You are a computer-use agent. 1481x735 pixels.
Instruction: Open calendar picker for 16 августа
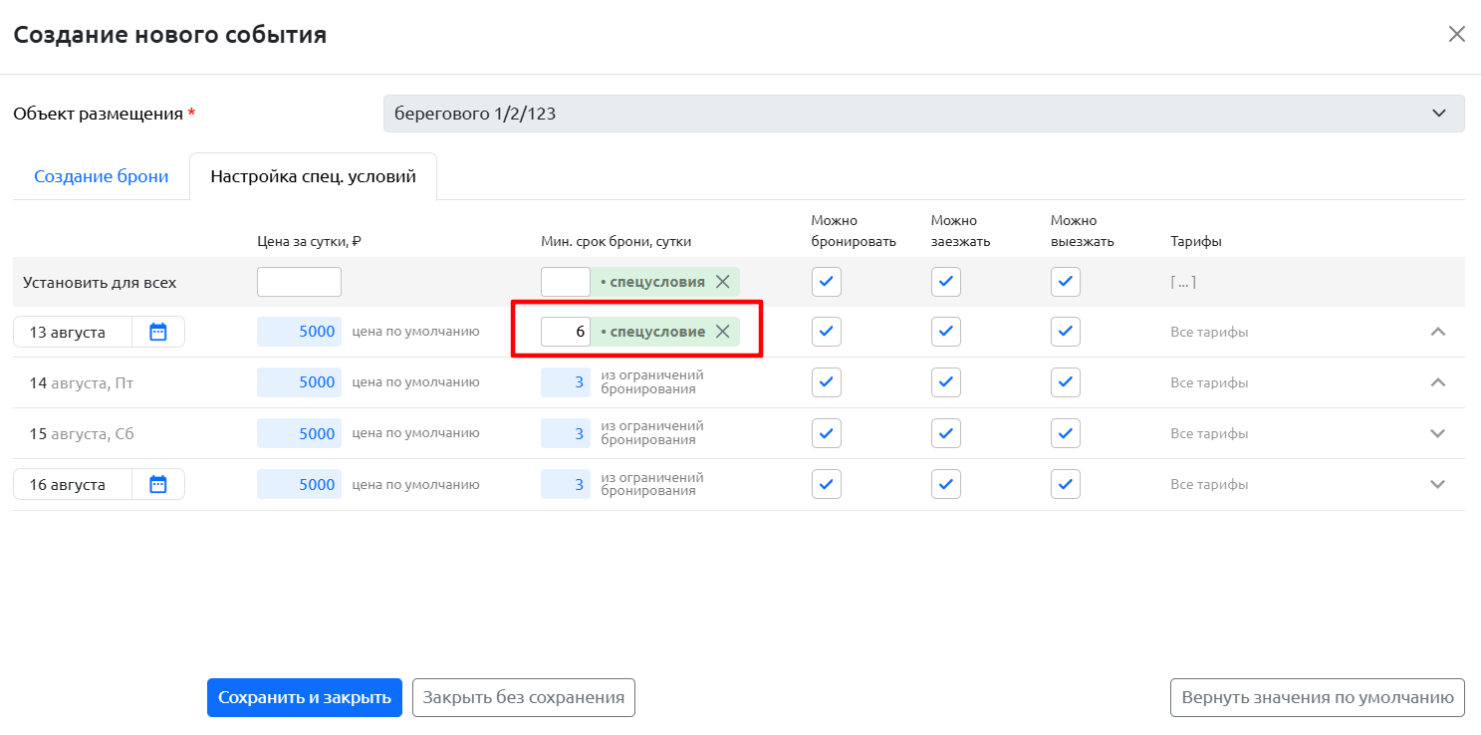(x=158, y=484)
